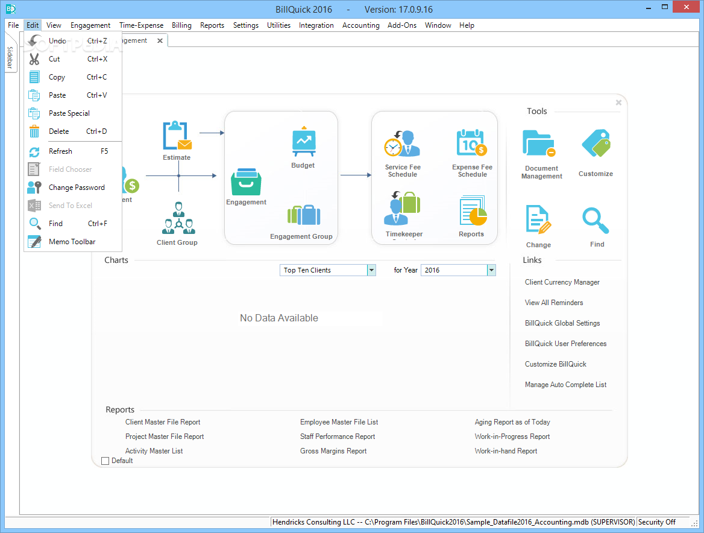Open Gross Margins Report

(x=333, y=451)
